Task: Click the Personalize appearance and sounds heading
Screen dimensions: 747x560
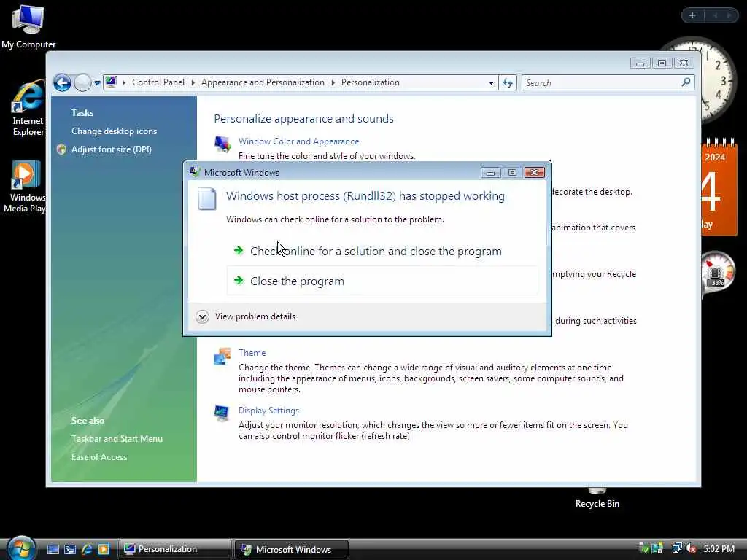Action: [303, 119]
